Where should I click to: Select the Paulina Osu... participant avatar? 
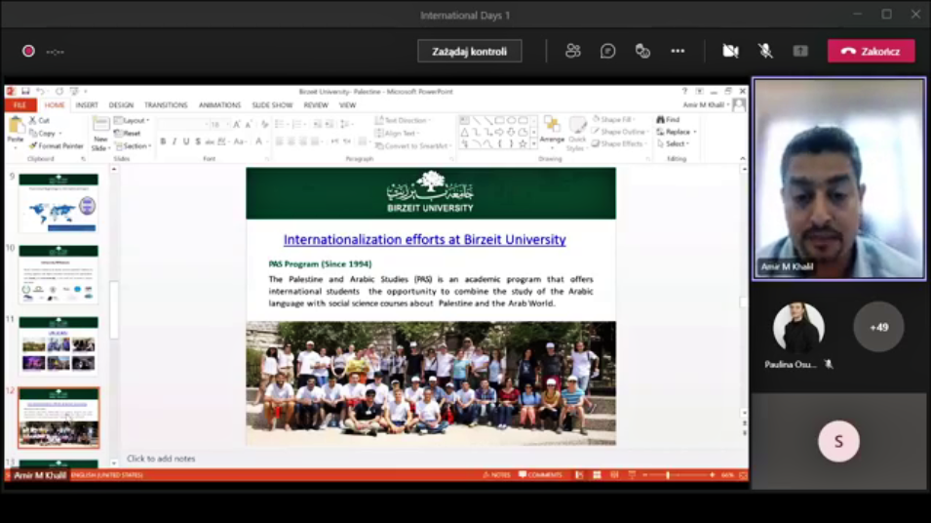coord(798,328)
